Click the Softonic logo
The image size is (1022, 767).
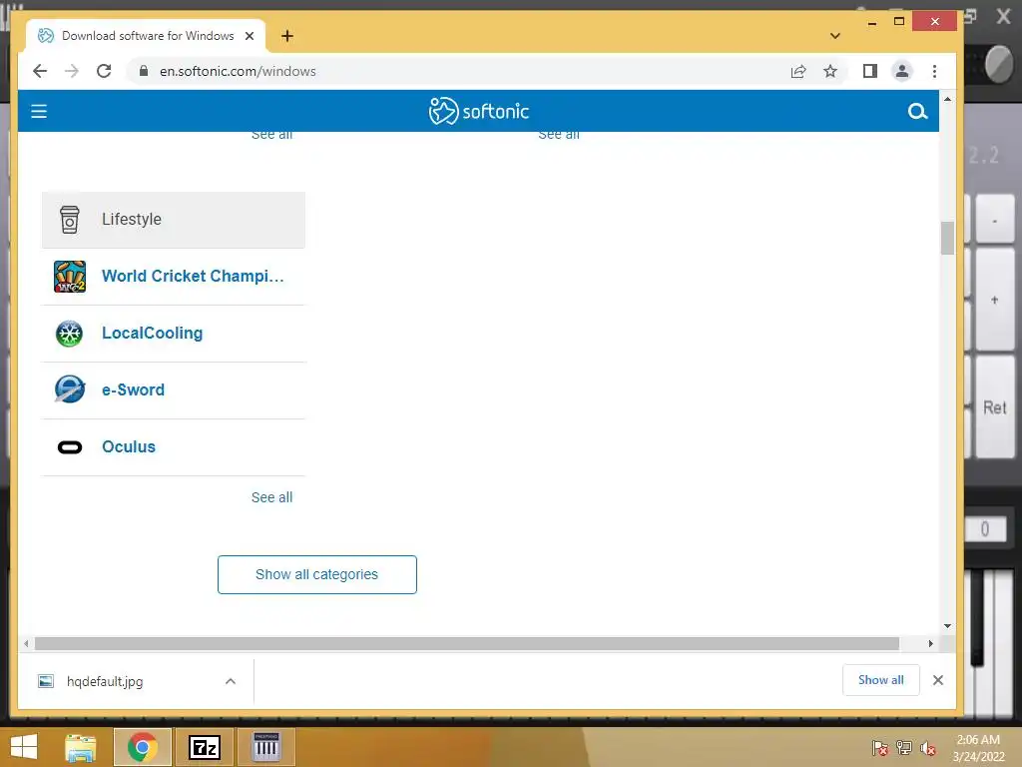[x=479, y=112]
